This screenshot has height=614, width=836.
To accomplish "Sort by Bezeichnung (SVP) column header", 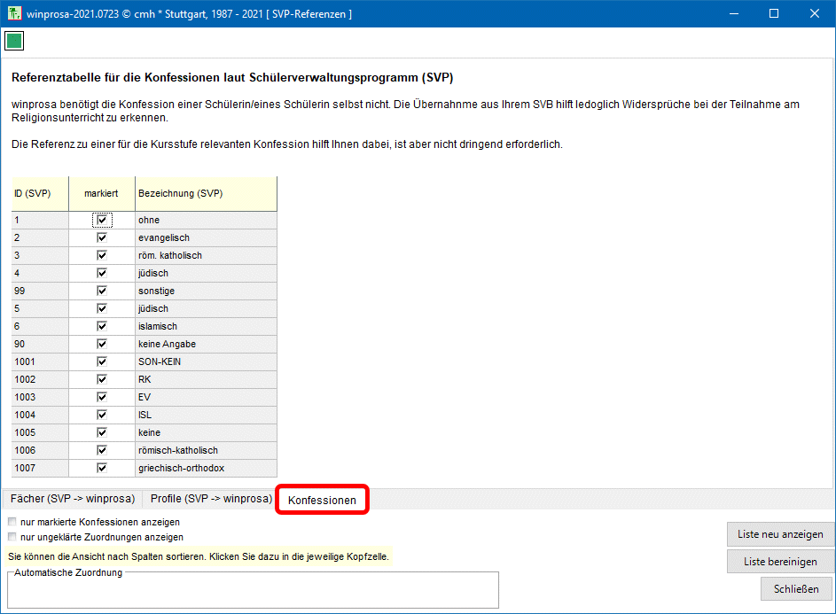I will (206, 193).
